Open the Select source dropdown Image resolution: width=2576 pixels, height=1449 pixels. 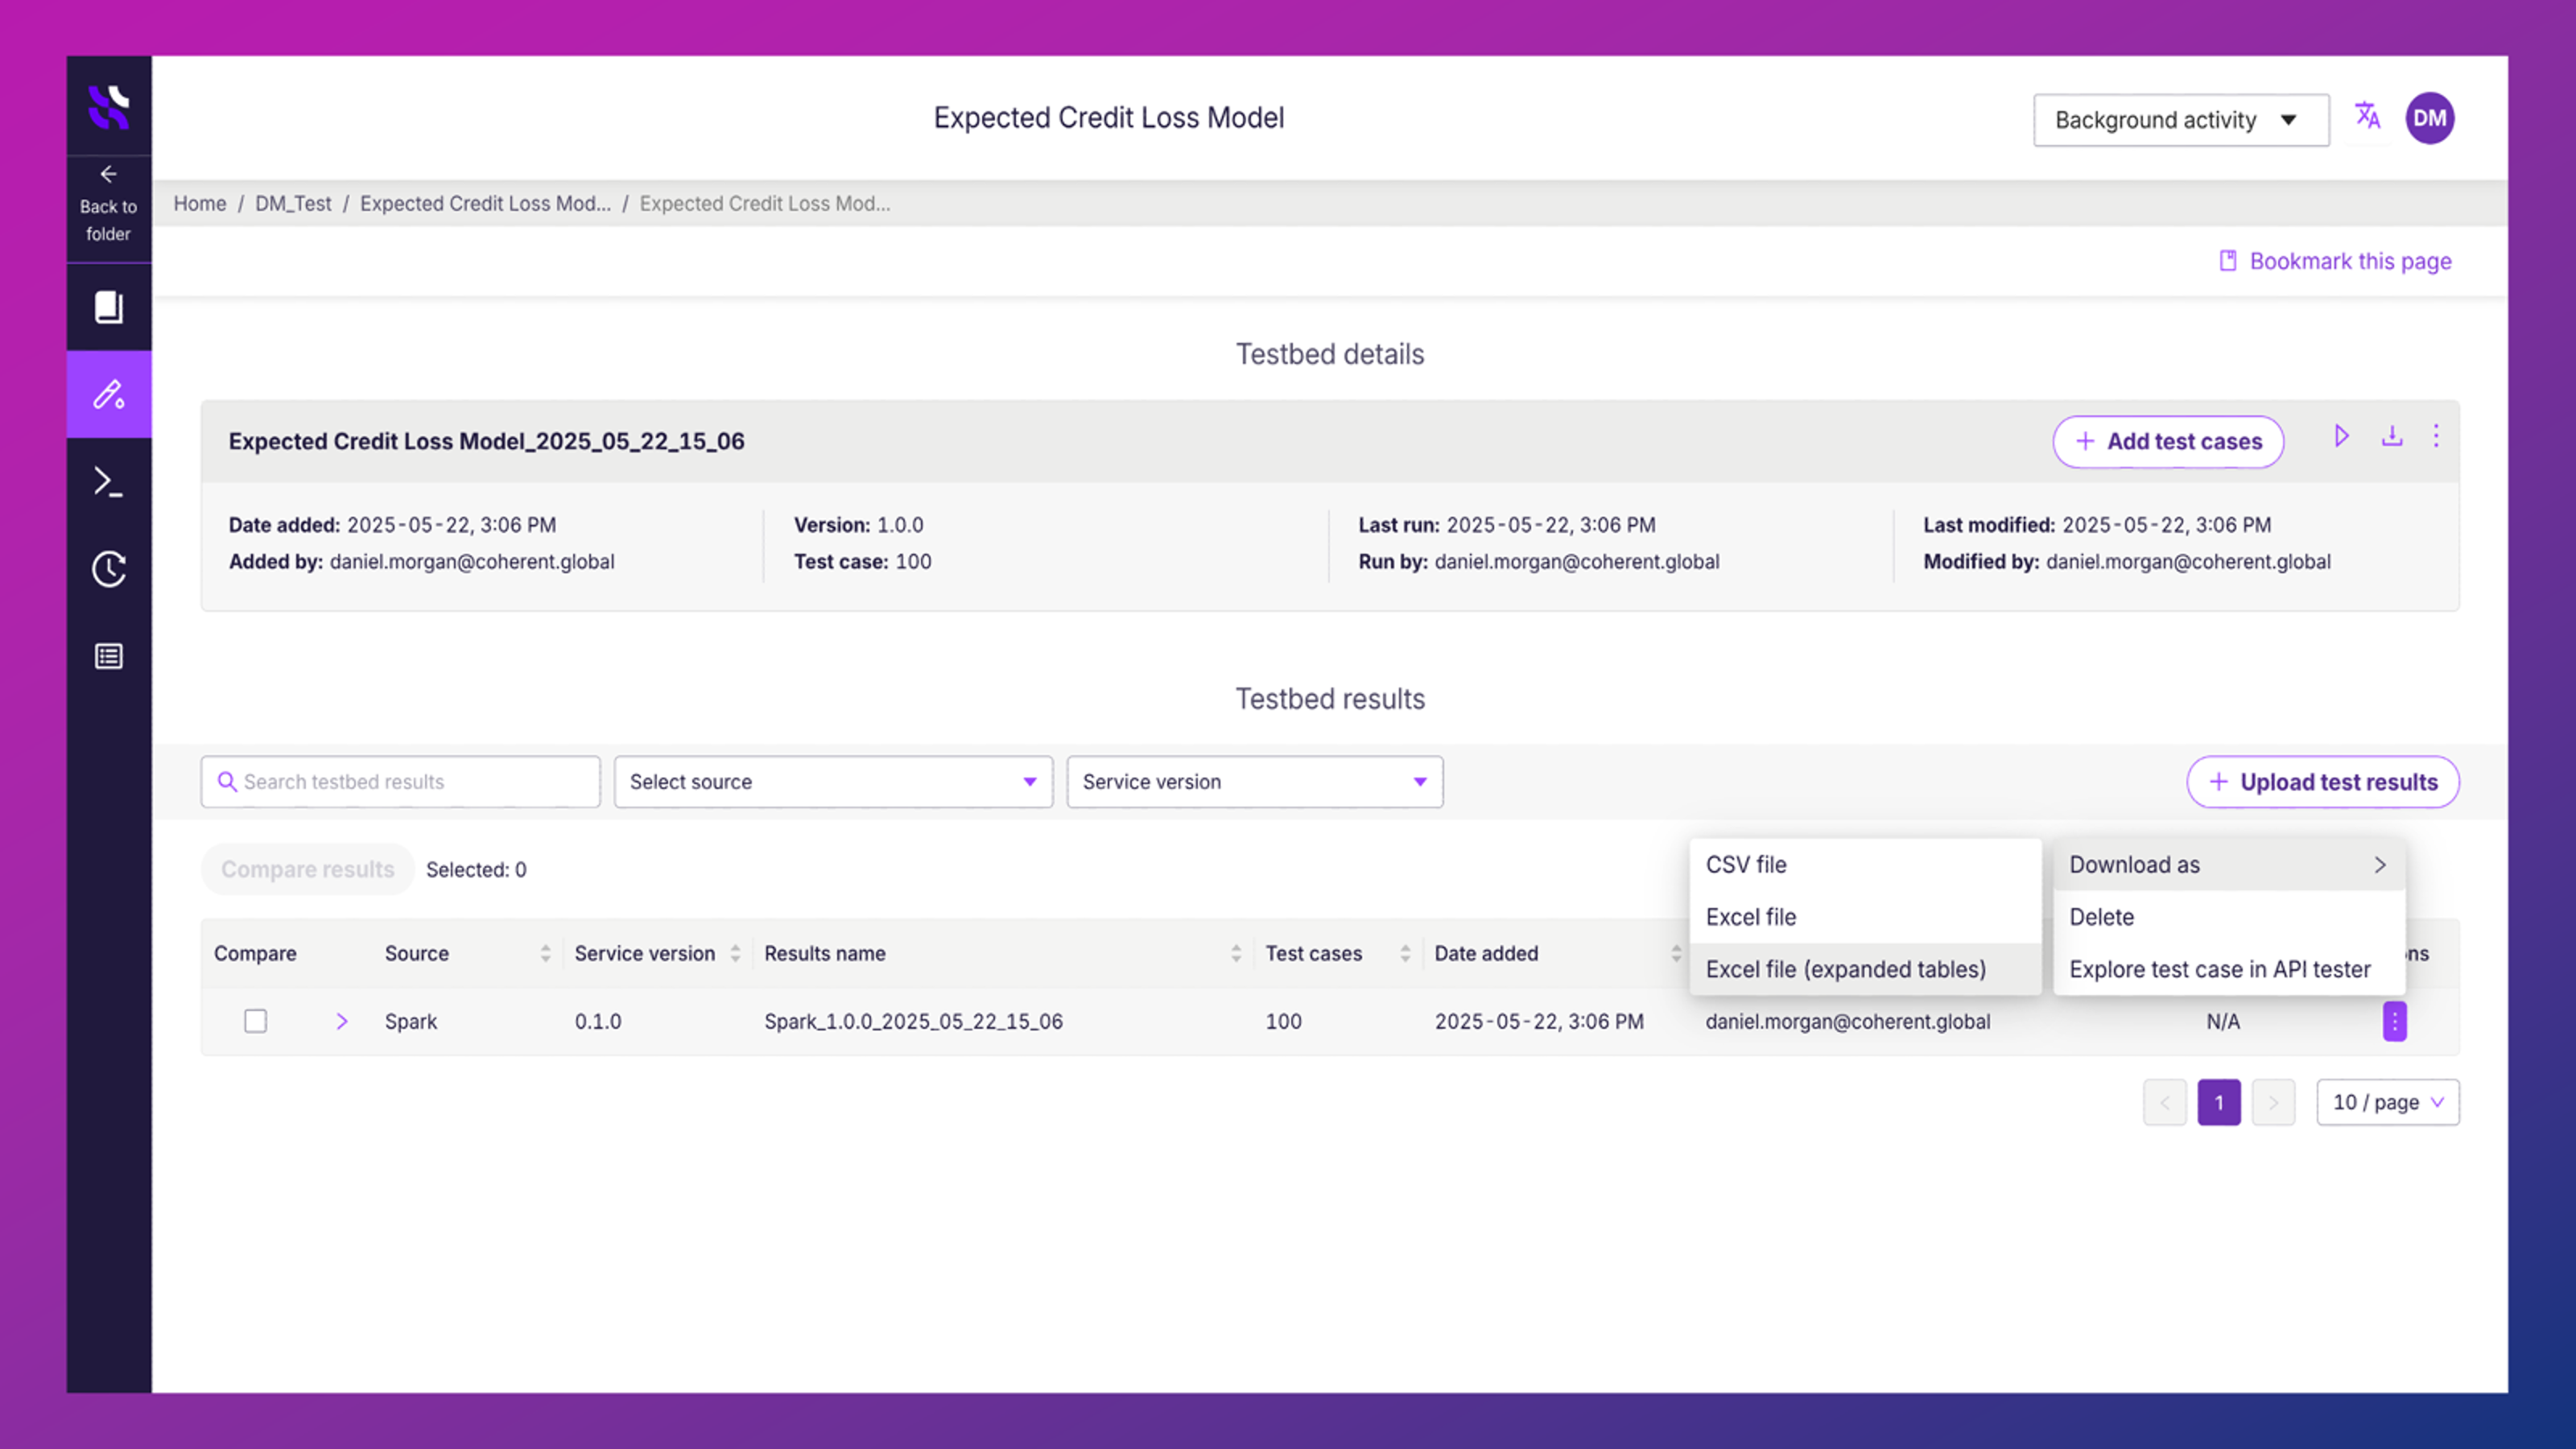pos(832,781)
